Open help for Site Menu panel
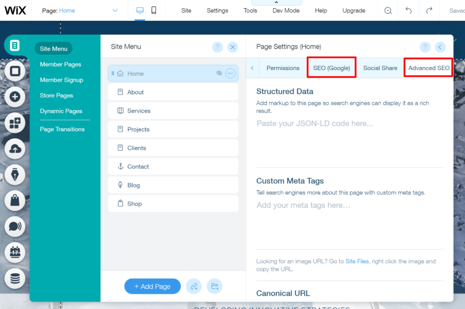Screen dimensions: 465x309 click(218, 47)
